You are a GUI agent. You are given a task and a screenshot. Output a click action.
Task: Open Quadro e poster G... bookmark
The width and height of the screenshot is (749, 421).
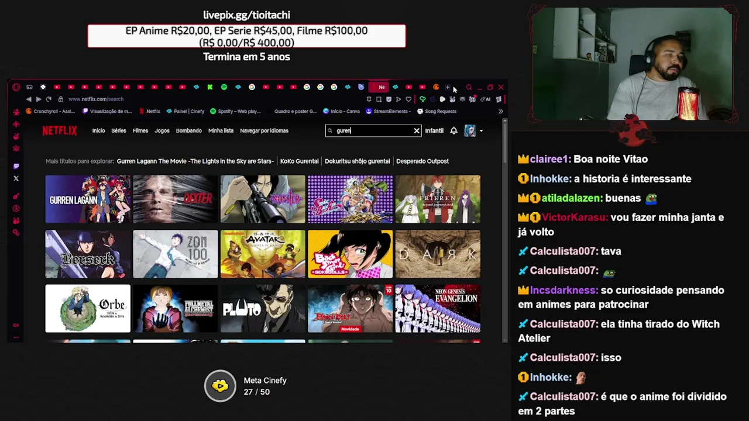(291, 111)
